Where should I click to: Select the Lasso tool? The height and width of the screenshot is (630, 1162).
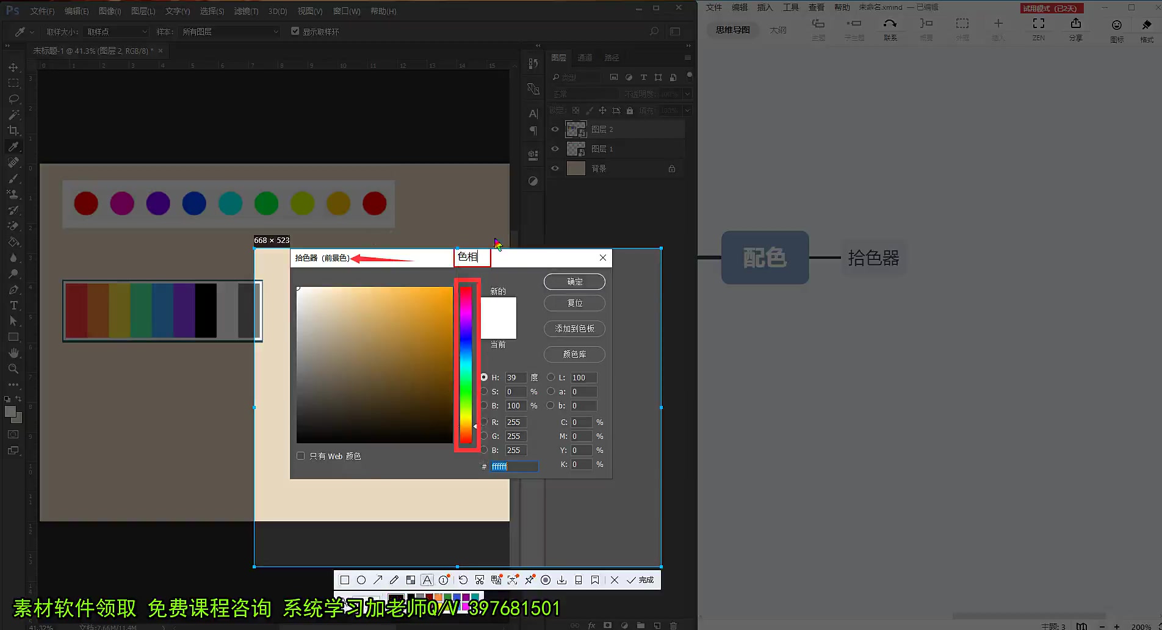[13, 99]
